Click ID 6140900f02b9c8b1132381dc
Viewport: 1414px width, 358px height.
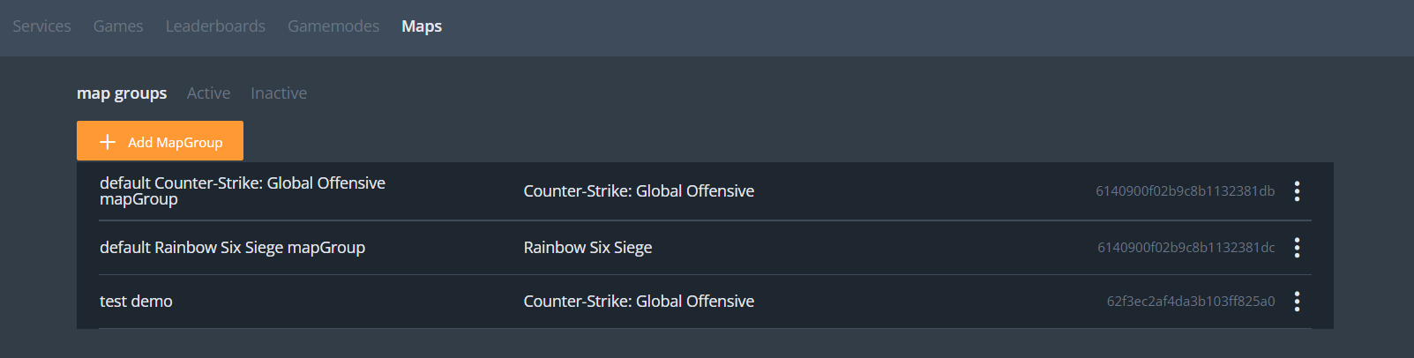coord(1186,248)
